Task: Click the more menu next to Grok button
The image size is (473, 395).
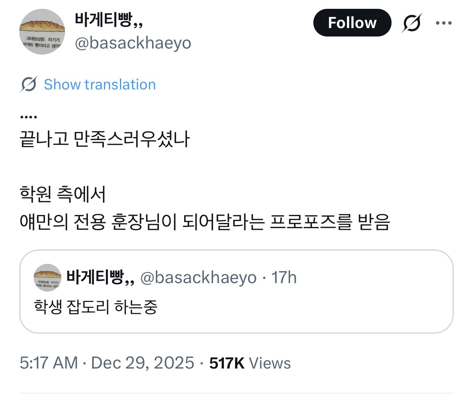Action: (444, 23)
